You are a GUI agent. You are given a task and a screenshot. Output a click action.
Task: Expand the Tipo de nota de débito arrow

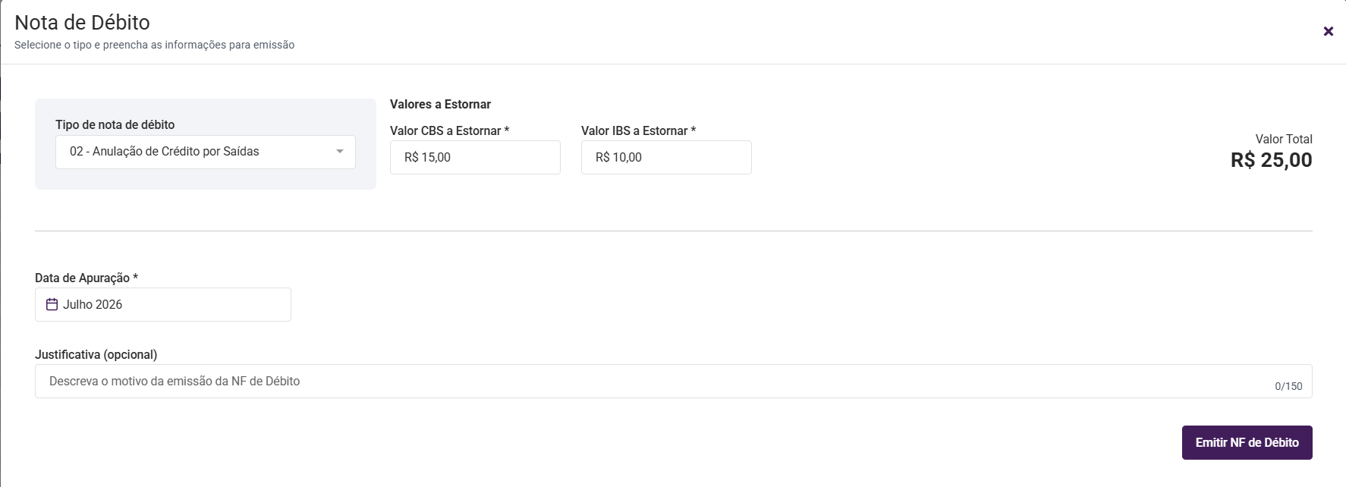click(x=340, y=152)
